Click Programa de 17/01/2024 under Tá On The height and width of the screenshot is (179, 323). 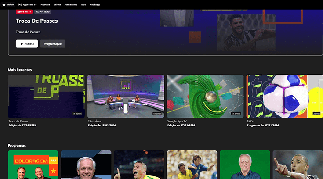(263, 125)
